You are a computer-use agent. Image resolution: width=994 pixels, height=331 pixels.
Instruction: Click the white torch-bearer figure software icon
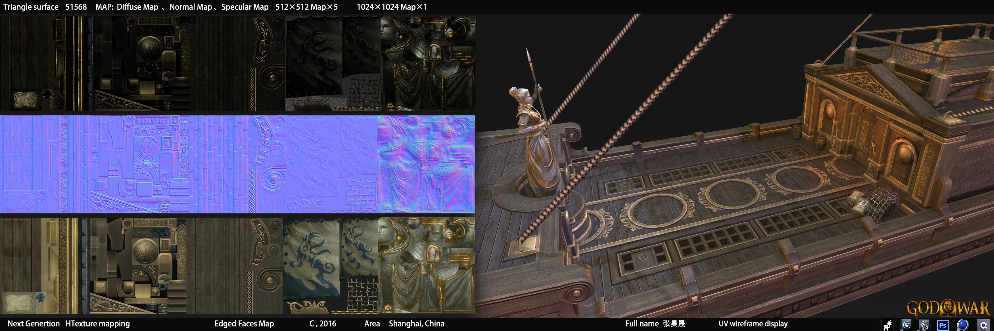coord(888,325)
